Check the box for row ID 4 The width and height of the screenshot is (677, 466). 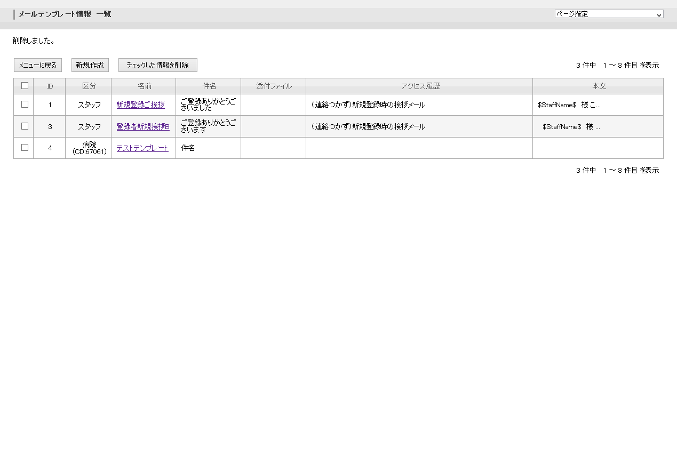(25, 148)
